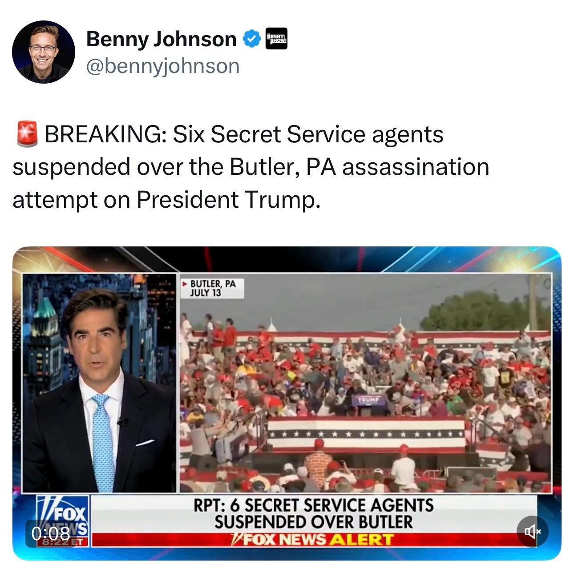Click the 8:22 ET clock under Fox logo
Viewport: 574px width, 585px height.
64,542
